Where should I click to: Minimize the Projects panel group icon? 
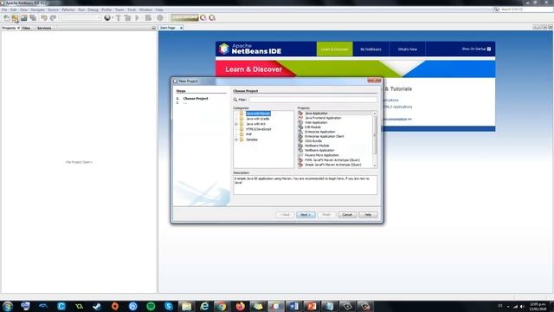[x=154, y=28]
